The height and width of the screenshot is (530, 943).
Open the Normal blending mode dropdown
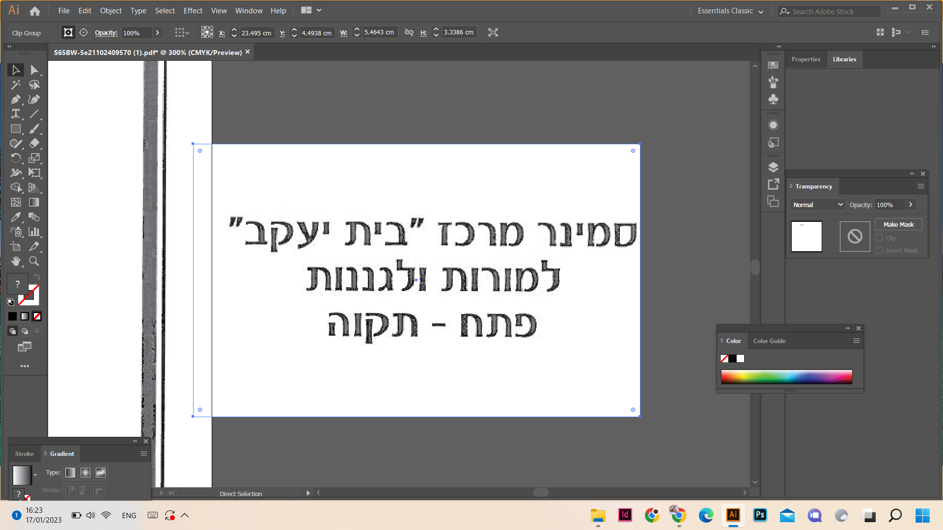click(817, 205)
